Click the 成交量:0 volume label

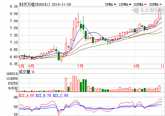[27, 72]
